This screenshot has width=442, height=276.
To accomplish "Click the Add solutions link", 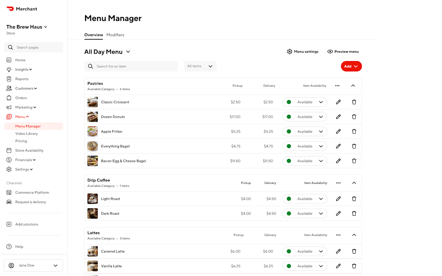I will (x=26, y=224).
